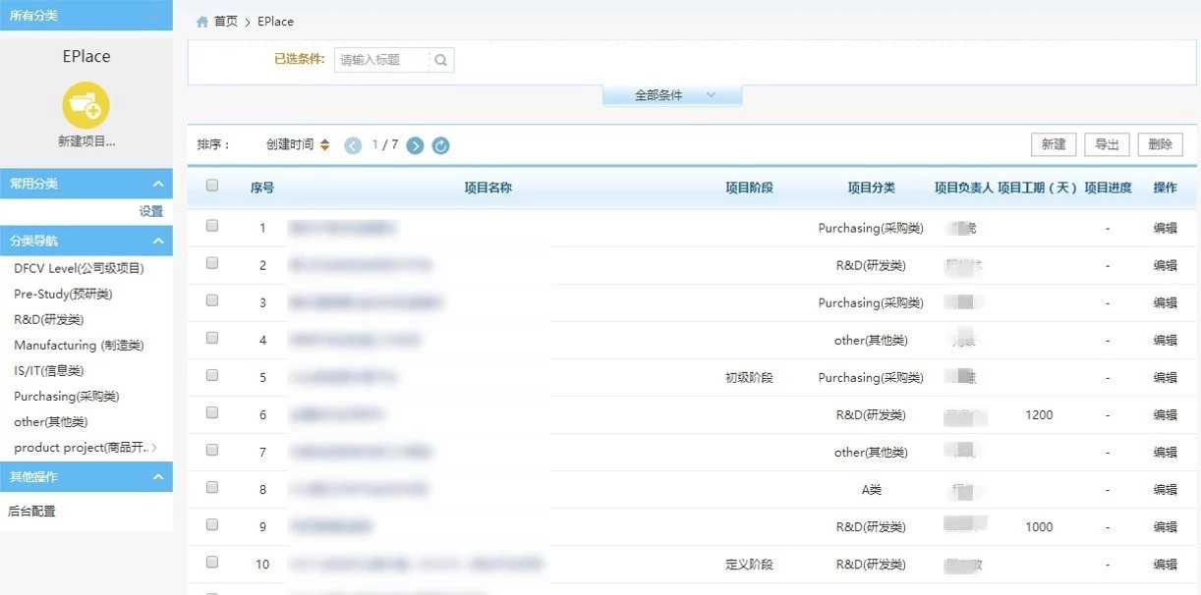
Task: Click the title search input field
Action: (x=382, y=61)
